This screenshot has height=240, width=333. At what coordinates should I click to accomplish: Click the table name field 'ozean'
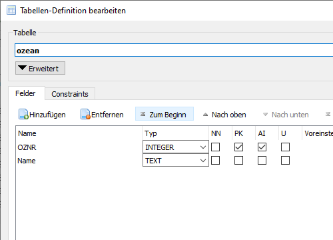coord(174,51)
